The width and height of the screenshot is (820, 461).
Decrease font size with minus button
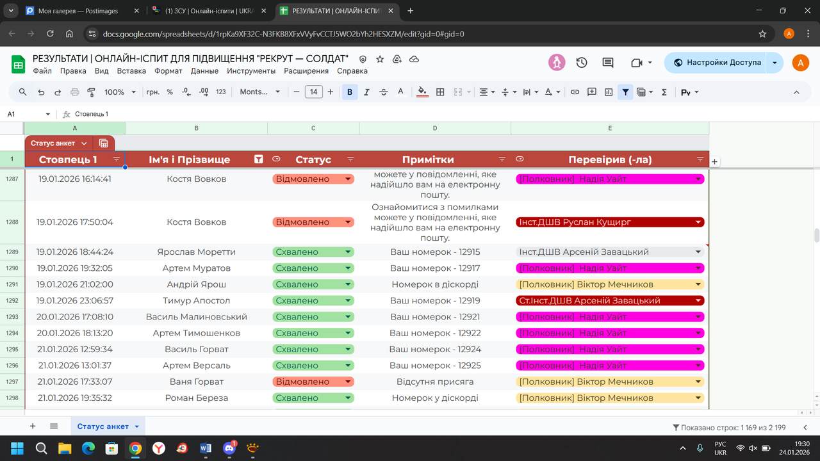[x=297, y=92]
